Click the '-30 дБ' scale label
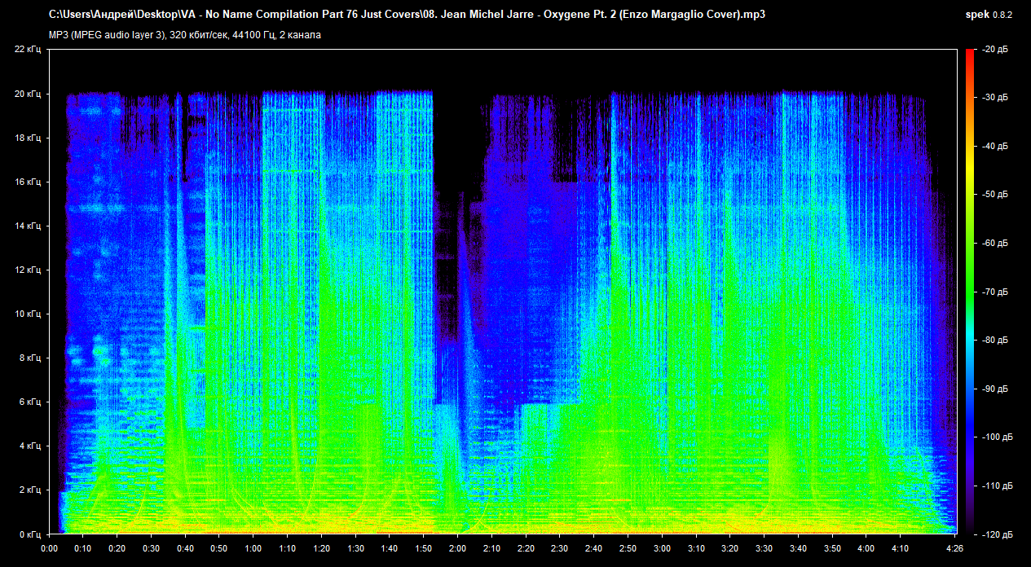The image size is (1031, 567). click(x=994, y=98)
